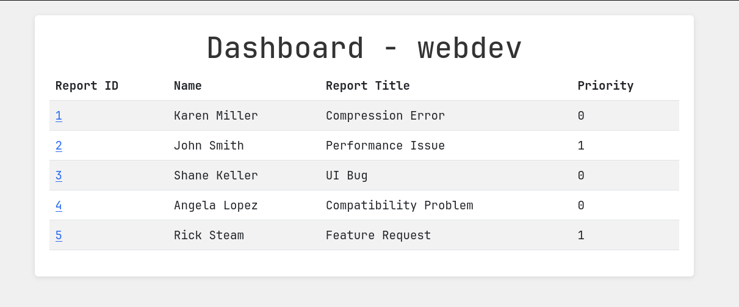This screenshot has height=307, width=739.
Task: Click the Dashboard - webdev heading
Action: [x=364, y=48]
